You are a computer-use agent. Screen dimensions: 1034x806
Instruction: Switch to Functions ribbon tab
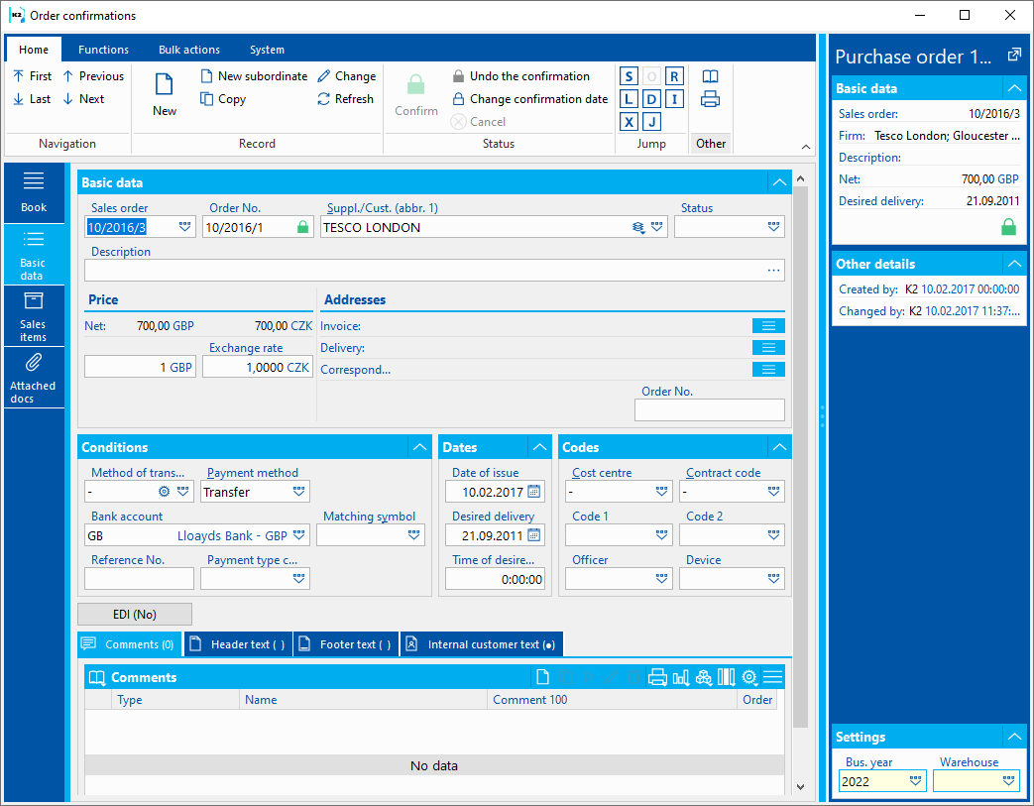(x=103, y=50)
